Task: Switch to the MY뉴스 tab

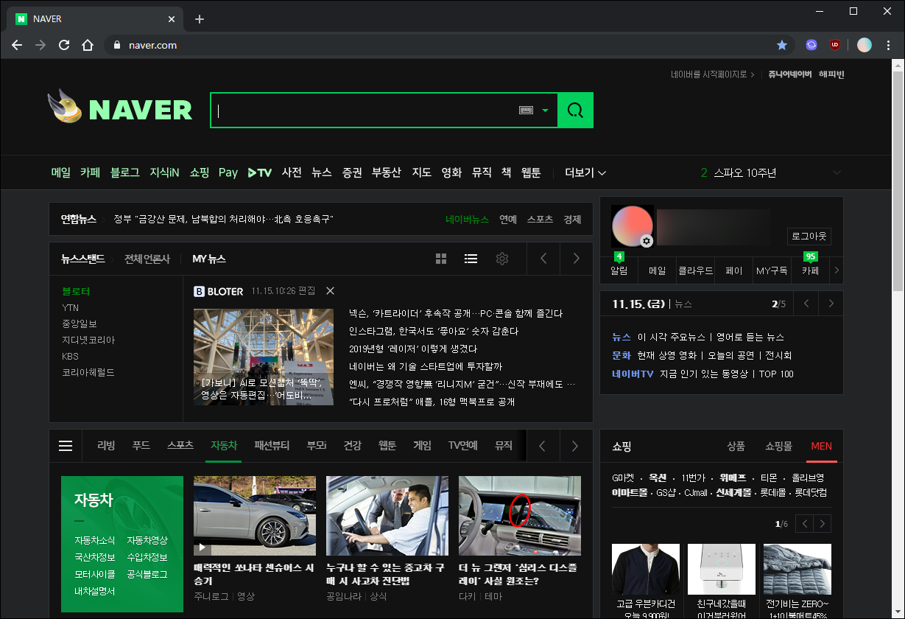Action: tap(209, 259)
